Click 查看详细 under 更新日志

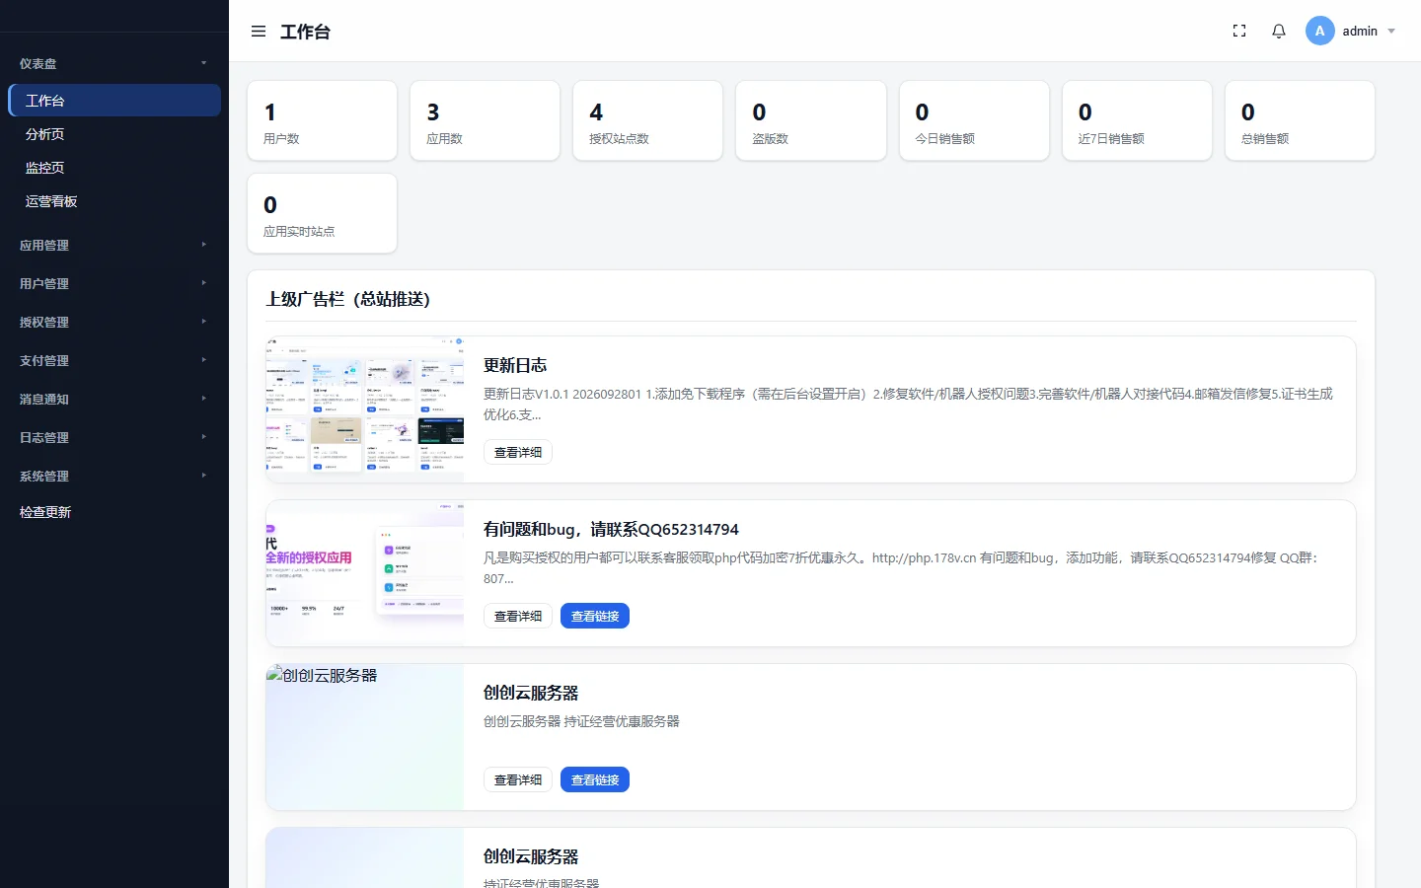[518, 452]
